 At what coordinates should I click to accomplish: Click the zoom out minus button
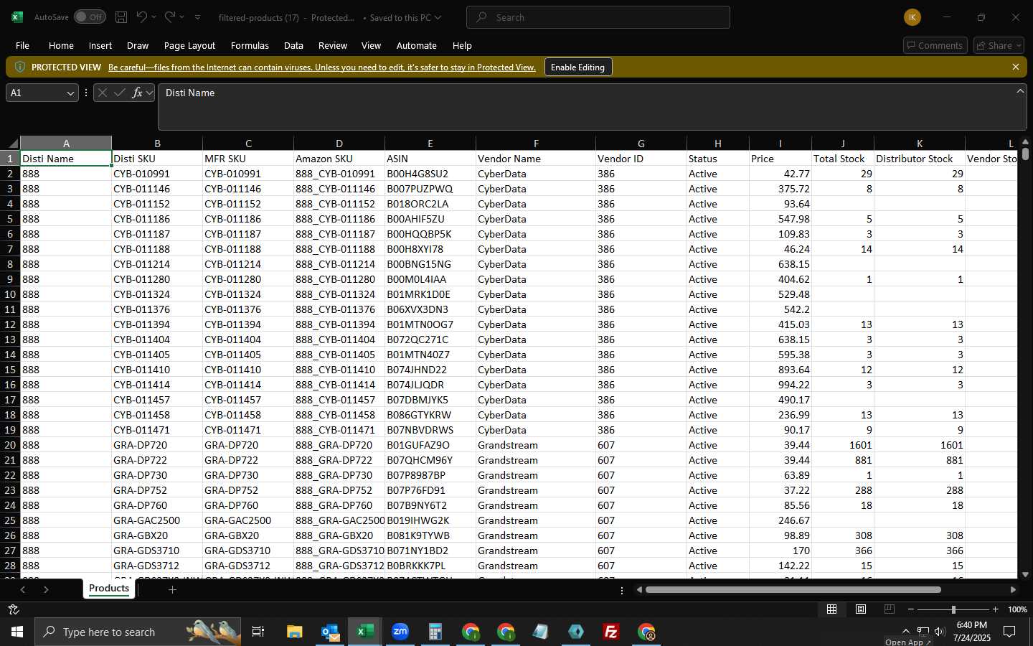[911, 609]
